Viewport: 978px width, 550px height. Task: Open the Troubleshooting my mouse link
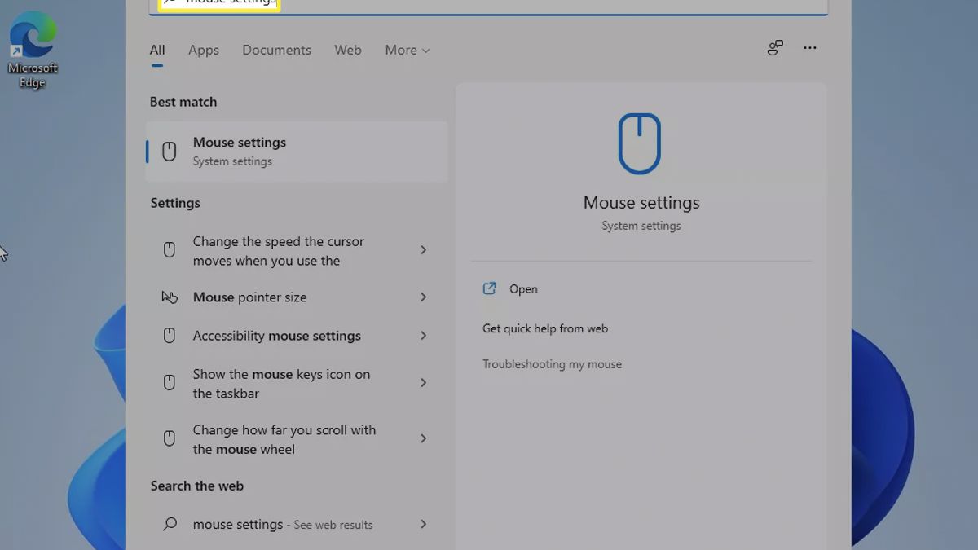(x=552, y=364)
